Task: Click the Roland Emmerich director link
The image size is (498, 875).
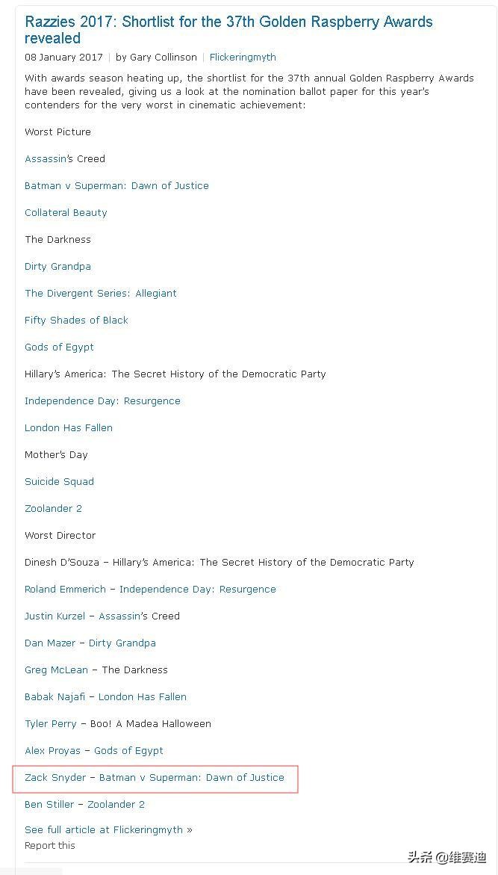Action: pyautogui.click(x=65, y=589)
